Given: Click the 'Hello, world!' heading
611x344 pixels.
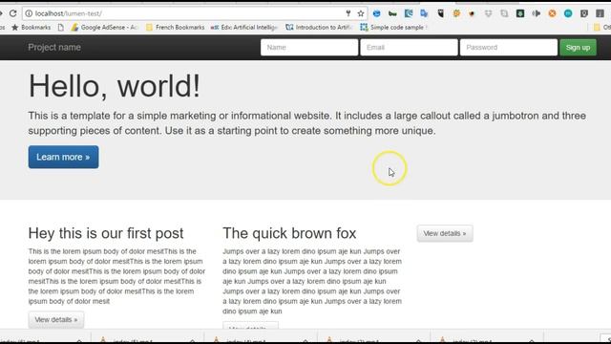Looking at the screenshot, I should pyautogui.click(x=115, y=86).
